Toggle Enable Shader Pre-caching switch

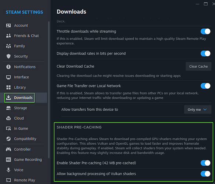pyautogui.click(x=205, y=163)
